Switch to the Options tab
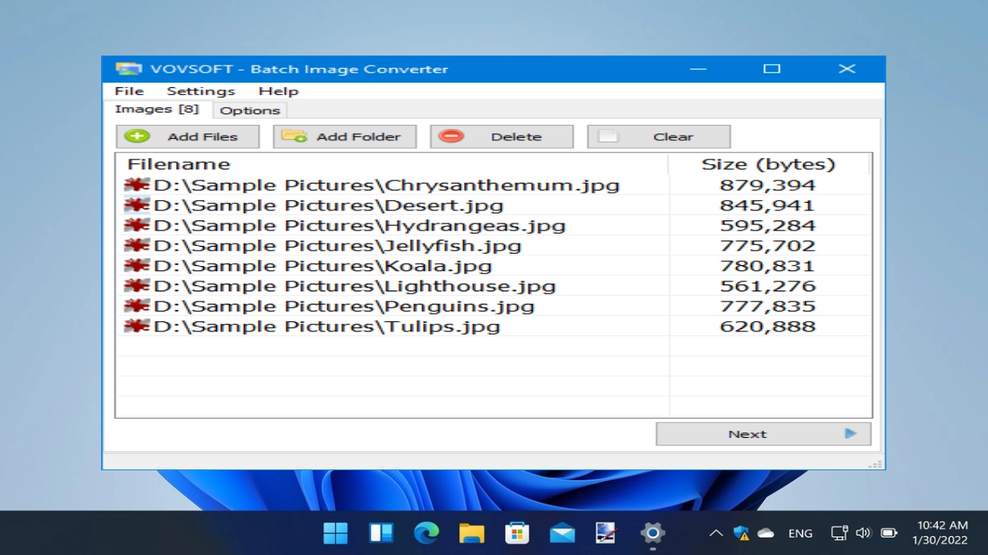988x555 pixels. [x=249, y=110]
